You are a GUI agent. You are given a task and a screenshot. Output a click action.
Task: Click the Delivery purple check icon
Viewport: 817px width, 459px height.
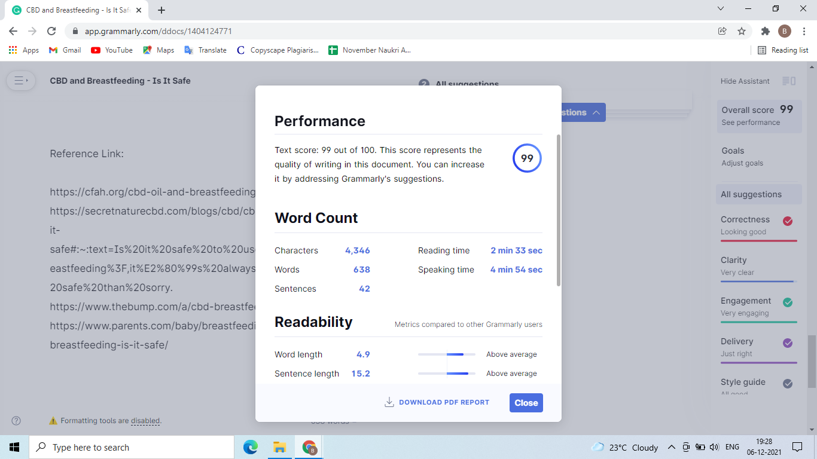[788, 343]
